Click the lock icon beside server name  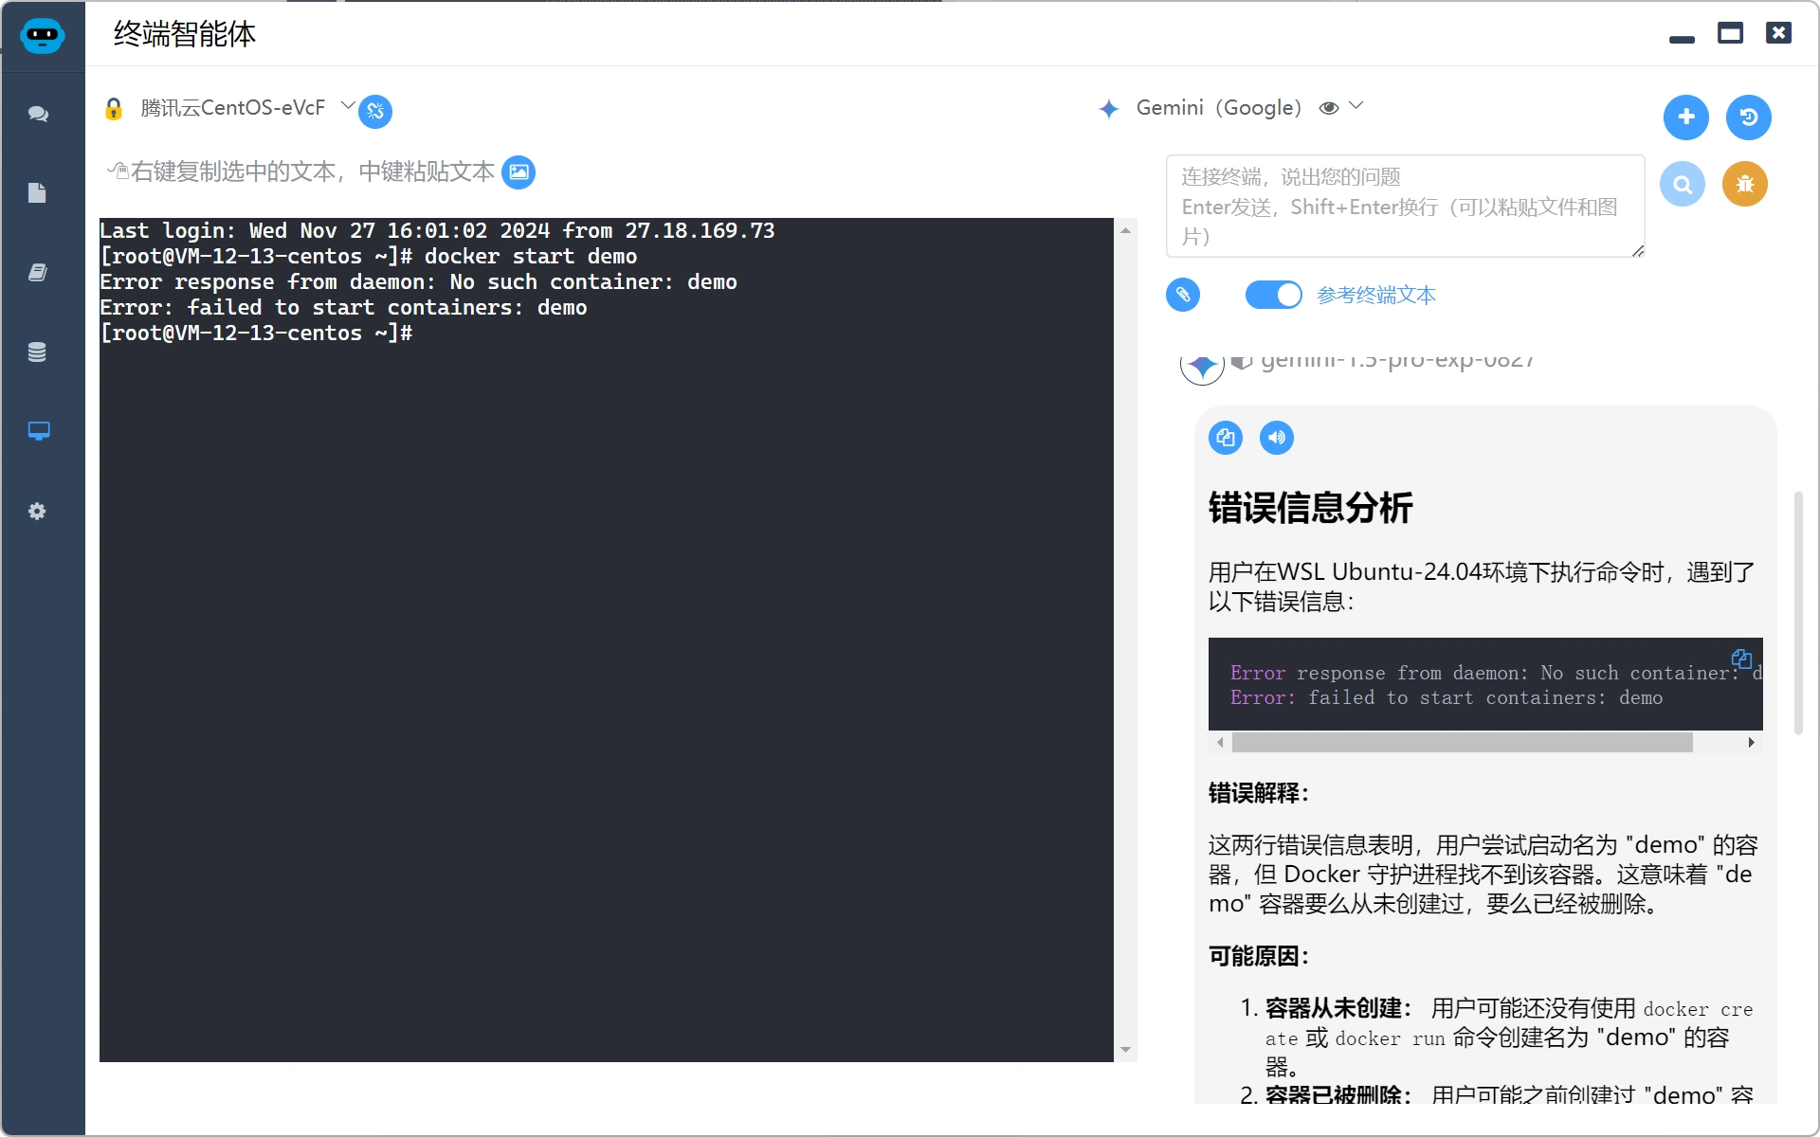click(x=114, y=109)
